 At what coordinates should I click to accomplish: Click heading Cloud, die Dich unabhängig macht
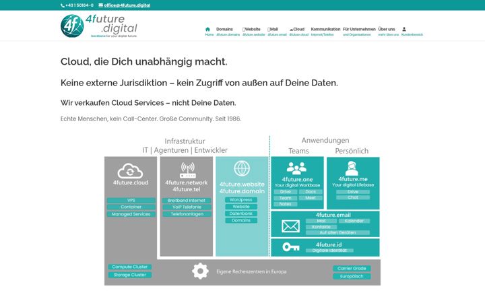[144, 61]
